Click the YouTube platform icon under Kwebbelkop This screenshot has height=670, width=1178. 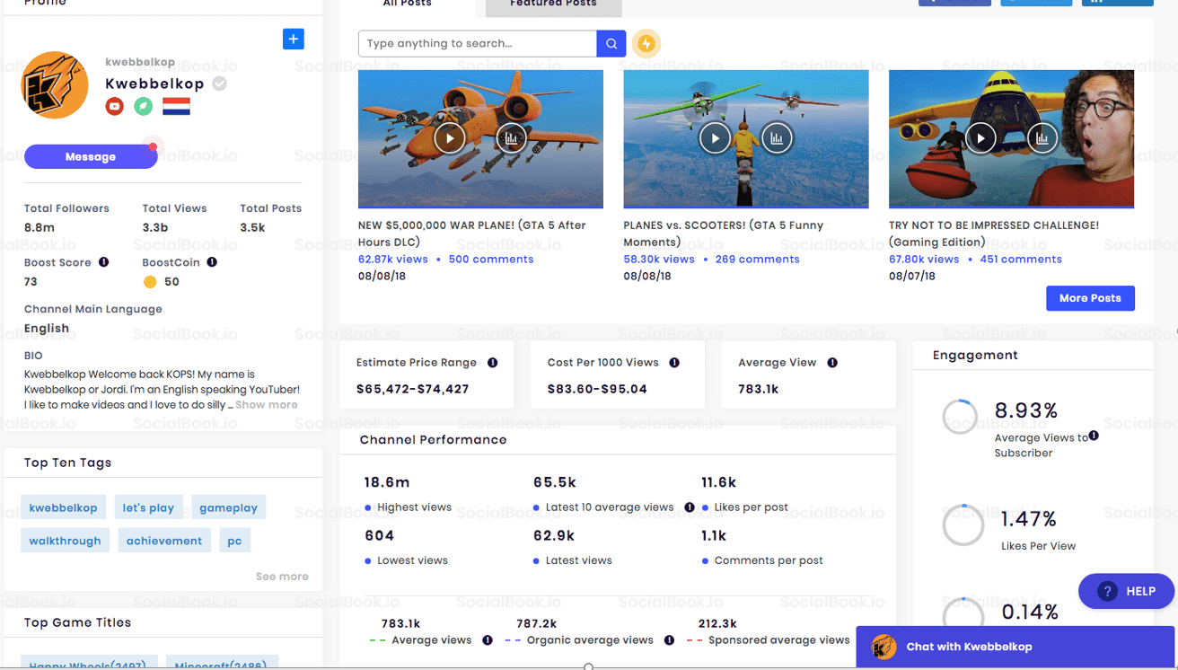114,107
